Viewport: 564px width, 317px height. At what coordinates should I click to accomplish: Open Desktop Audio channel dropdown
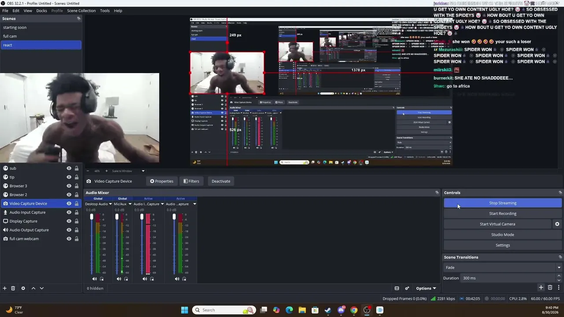[x=110, y=204]
